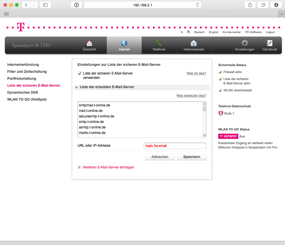Open the Übersicht home icon
Screen dimensions: 285x245
[x=89, y=43]
